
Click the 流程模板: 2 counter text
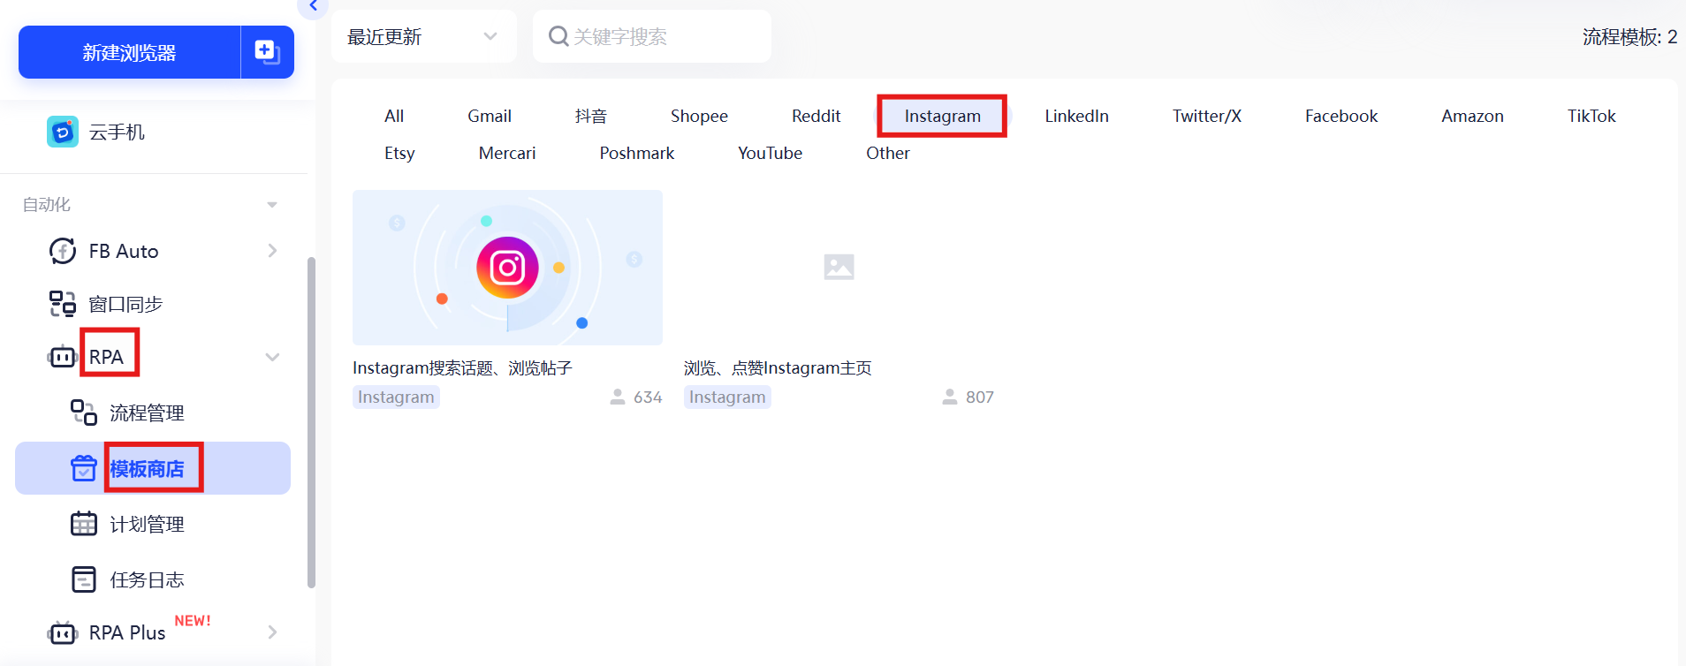[x=1629, y=36]
